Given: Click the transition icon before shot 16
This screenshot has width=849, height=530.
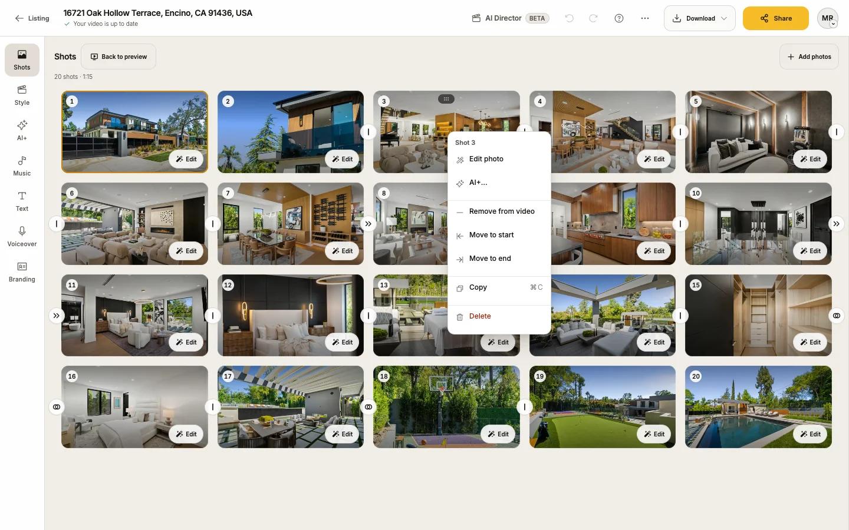Looking at the screenshot, I should [x=57, y=407].
